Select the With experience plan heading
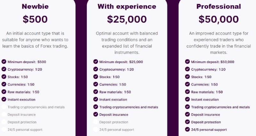This screenshot has height=136, width=256. coord(127,6)
